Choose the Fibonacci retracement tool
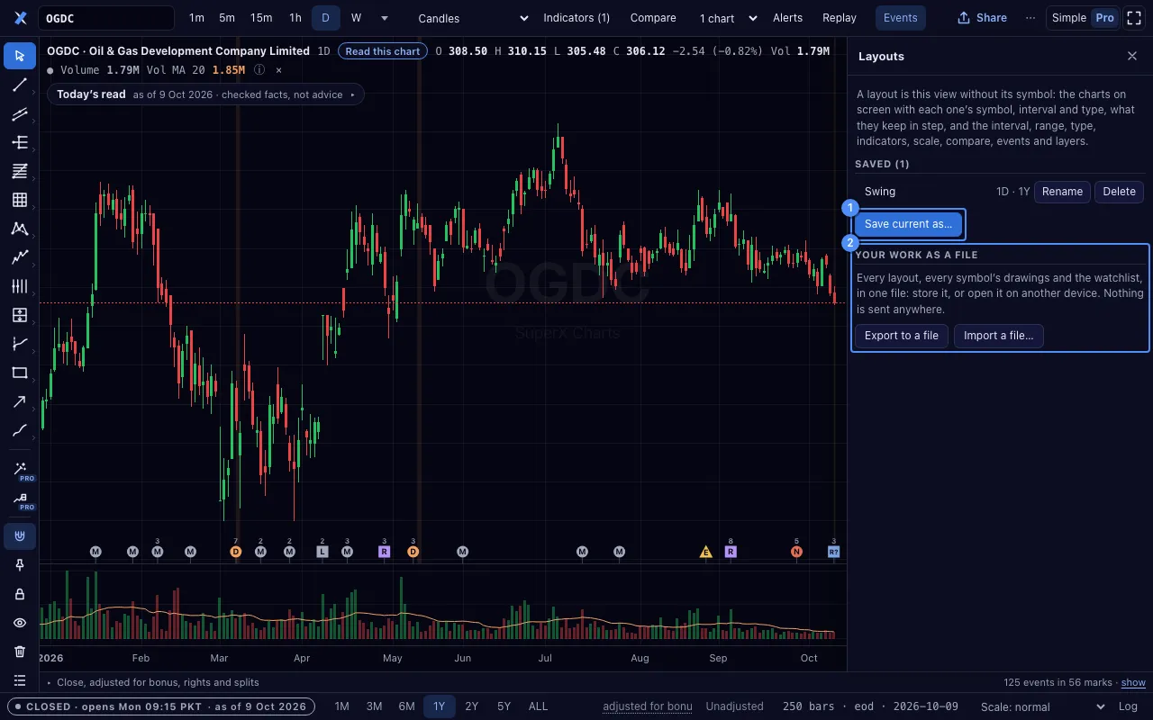1153x720 pixels. (20, 172)
